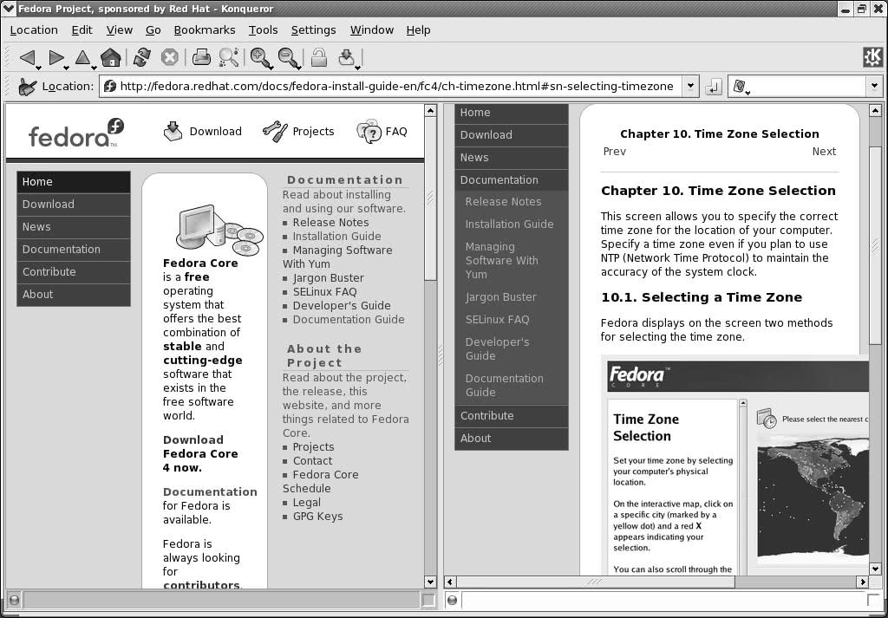Open the Up button's dropdown arrow
888x618 pixels.
click(94, 68)
